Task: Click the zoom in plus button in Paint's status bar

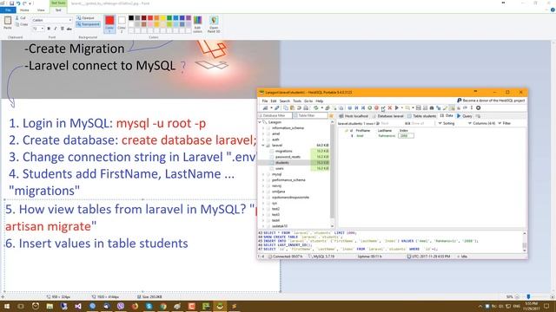Action: coord(553,297)
